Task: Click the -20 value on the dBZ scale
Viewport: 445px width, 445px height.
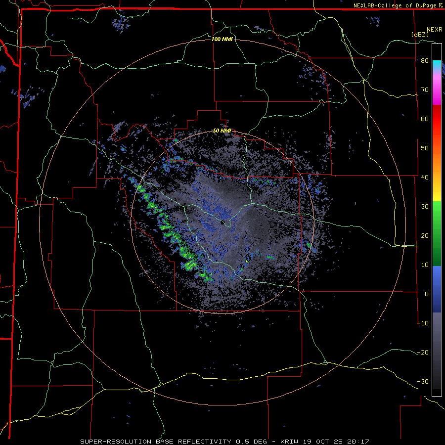Action: 423,353
